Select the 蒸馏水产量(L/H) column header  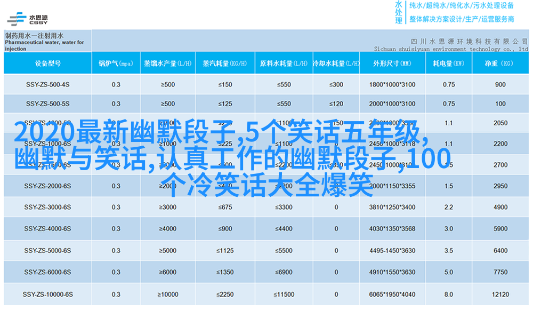[x=167, y=63]
